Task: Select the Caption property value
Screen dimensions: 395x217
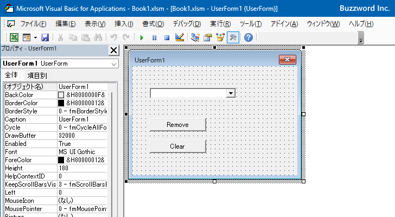Action: pyautogui.click(x=82, y=119)
